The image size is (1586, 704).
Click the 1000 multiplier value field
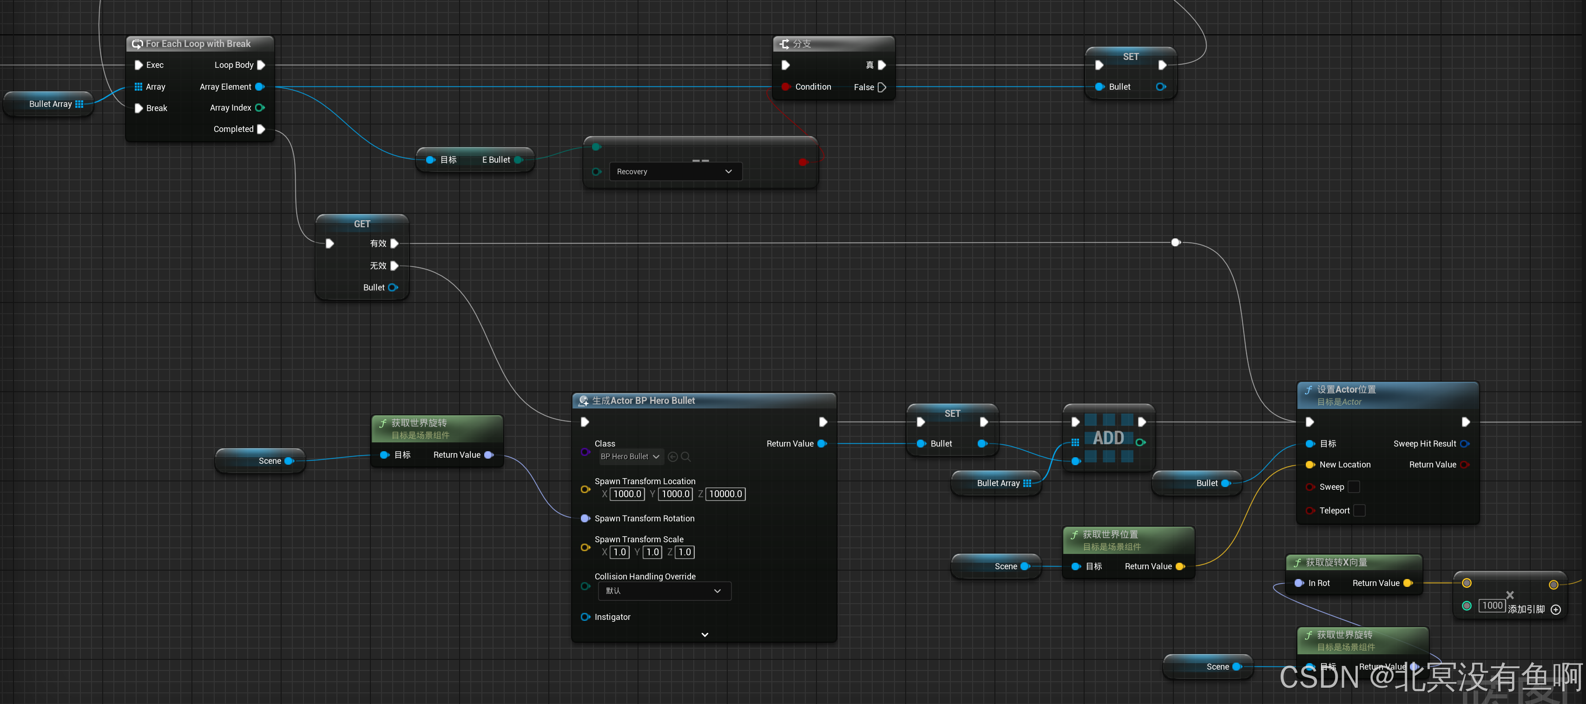click(1492, 605)
